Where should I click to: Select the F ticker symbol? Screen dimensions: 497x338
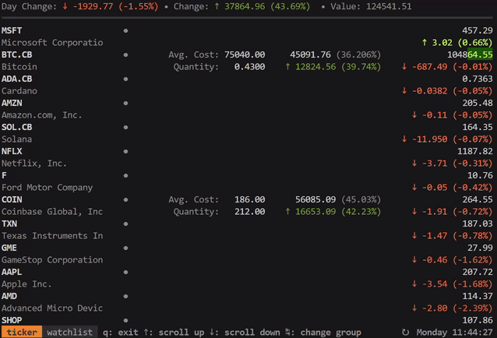4,175
